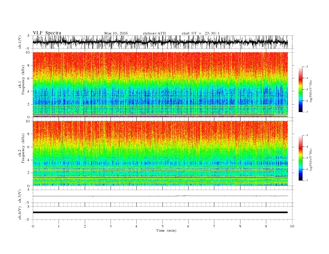Click the ch.1 voltage waveform trace
This screenshot has width=329, height=254.
(160, 42)
